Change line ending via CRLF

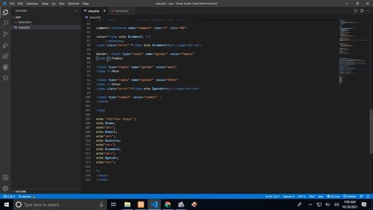tap(312, 197)
